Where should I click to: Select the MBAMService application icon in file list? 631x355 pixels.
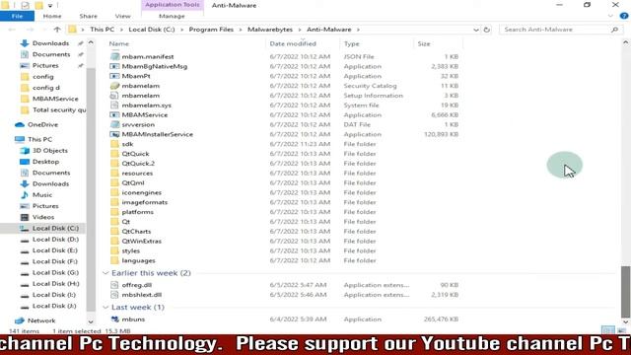coord(114,114)
